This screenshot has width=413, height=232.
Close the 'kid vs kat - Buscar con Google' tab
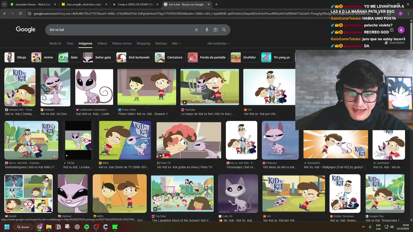click(208, 5)
